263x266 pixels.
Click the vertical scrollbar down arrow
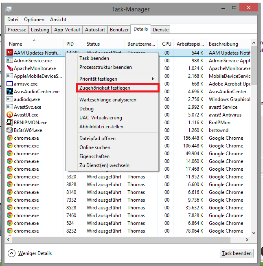point(254,232)
